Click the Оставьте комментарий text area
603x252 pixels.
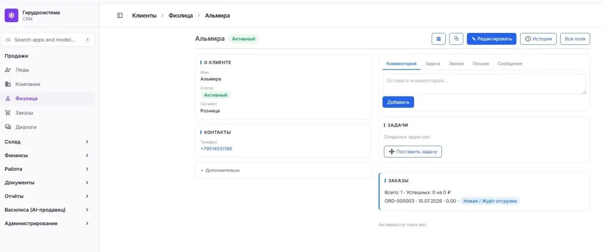pyautogui.click(x=484, y=84)
